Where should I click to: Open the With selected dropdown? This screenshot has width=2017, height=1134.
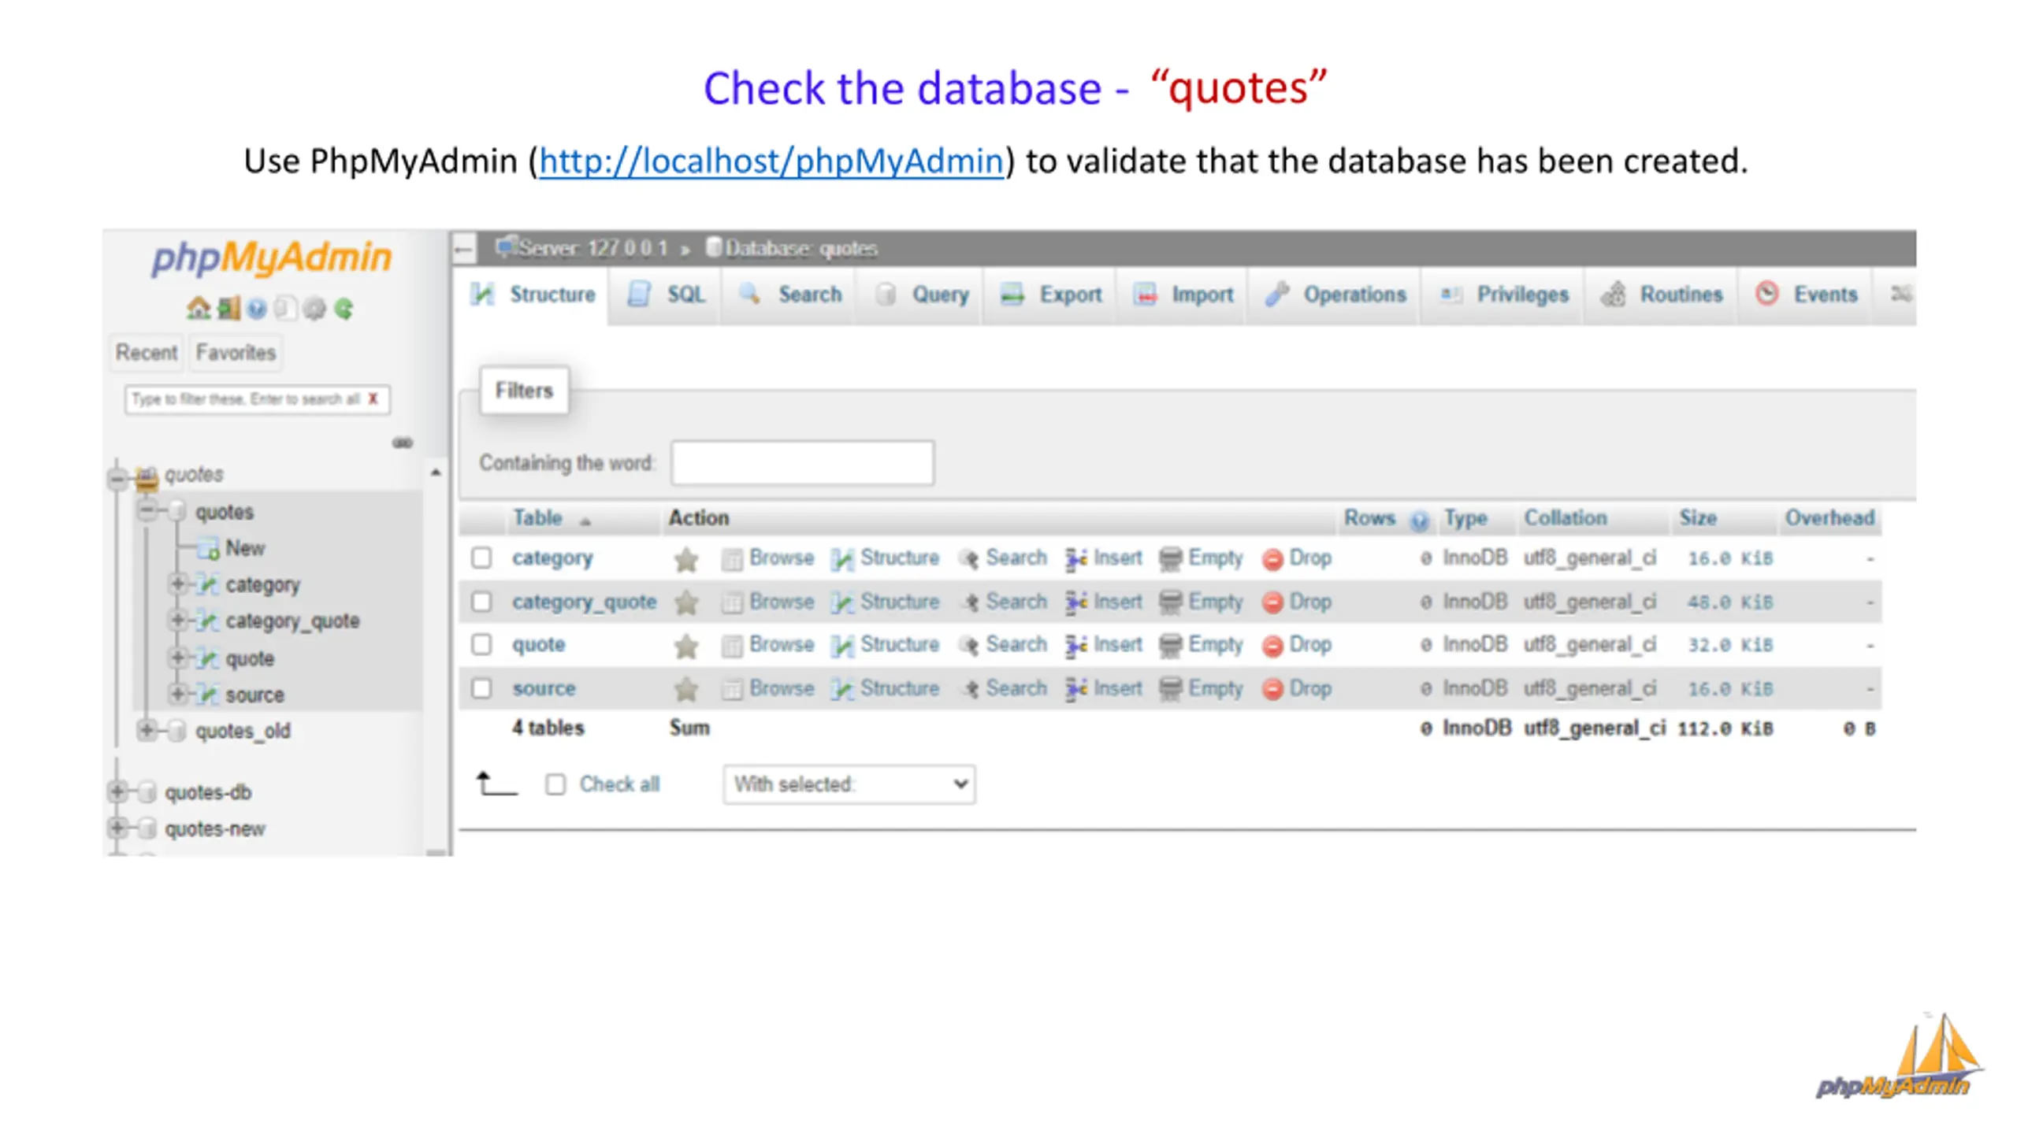click(849, 784)
